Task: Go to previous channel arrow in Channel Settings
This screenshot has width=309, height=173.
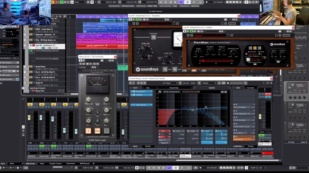Action: tap(131, 83)
